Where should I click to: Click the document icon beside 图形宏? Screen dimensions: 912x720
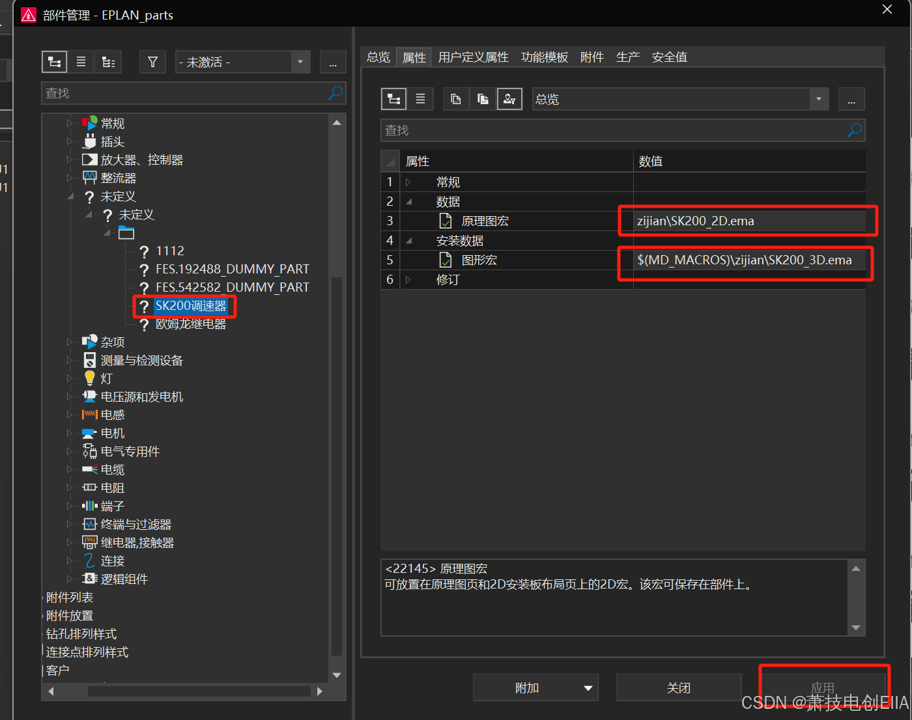tap(446, 260)
